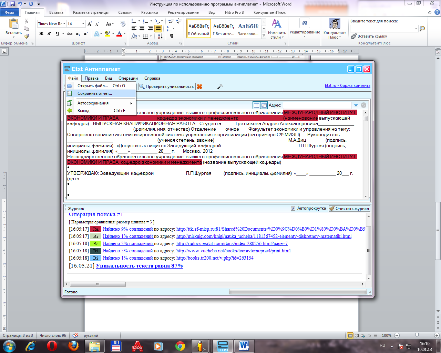Open the Etxt.ru - биржа контента link
This screenshot has height=353, width=441.
(348, 85)
